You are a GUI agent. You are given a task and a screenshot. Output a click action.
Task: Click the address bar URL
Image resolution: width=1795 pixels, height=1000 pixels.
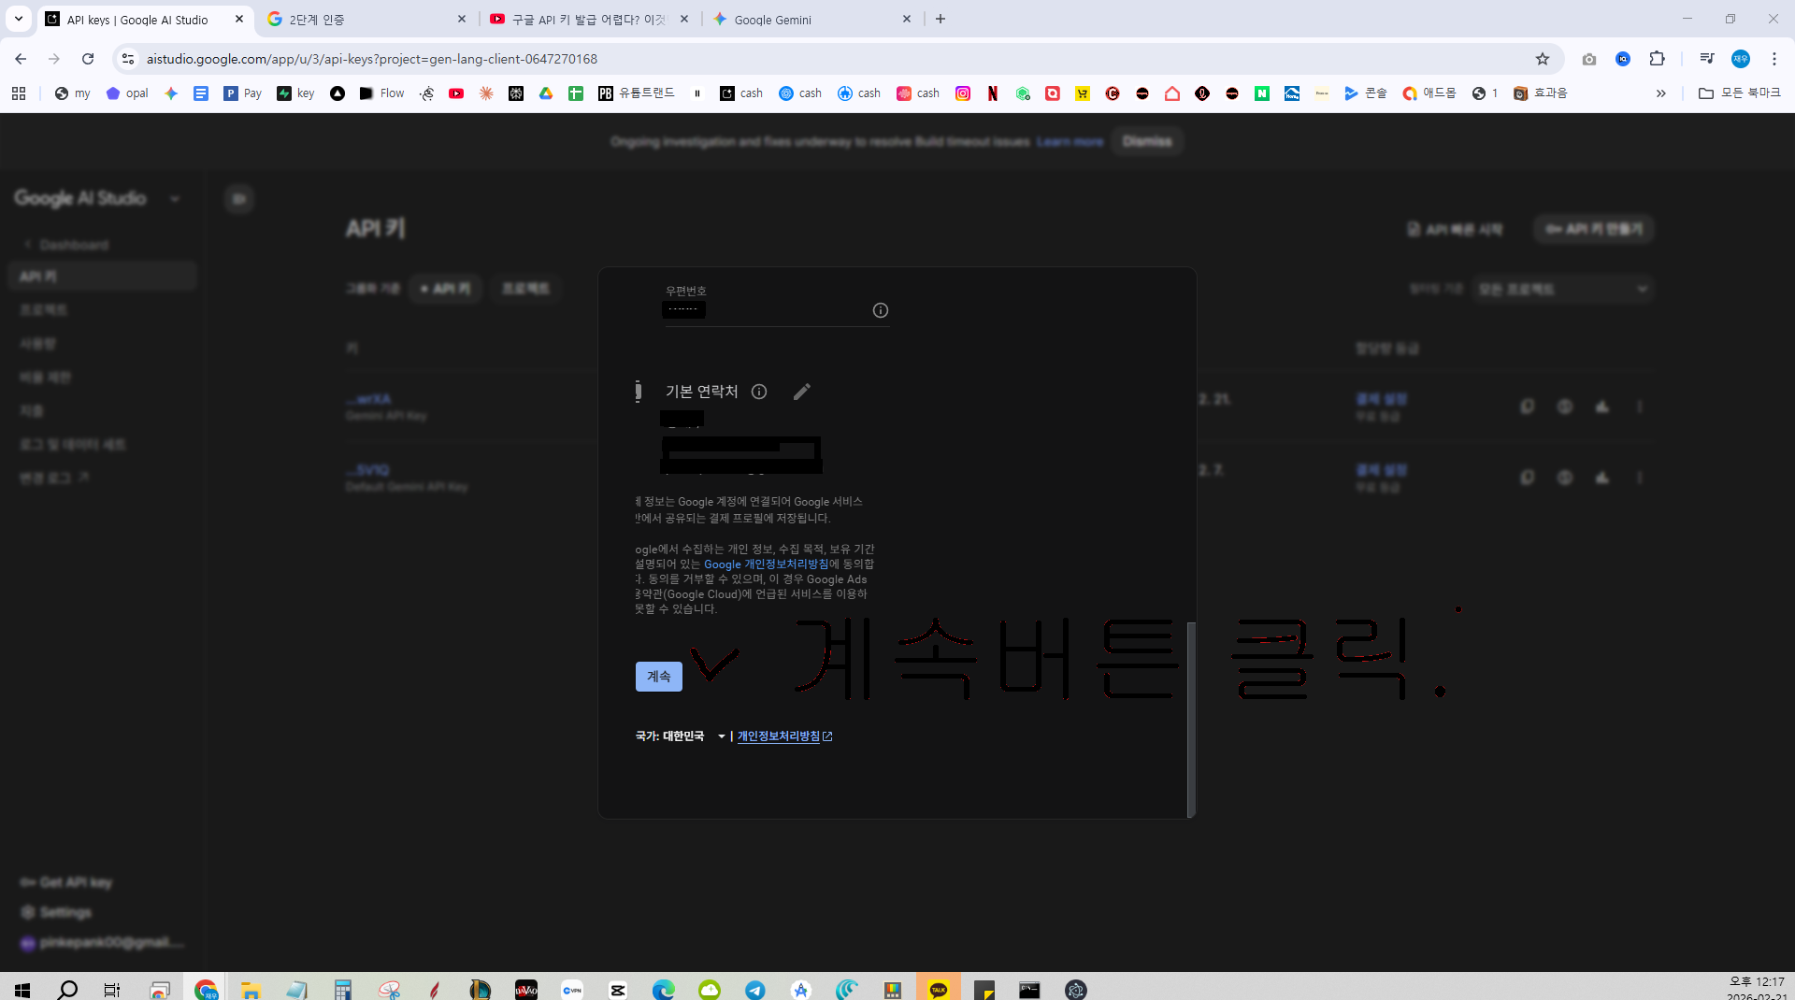372,59
